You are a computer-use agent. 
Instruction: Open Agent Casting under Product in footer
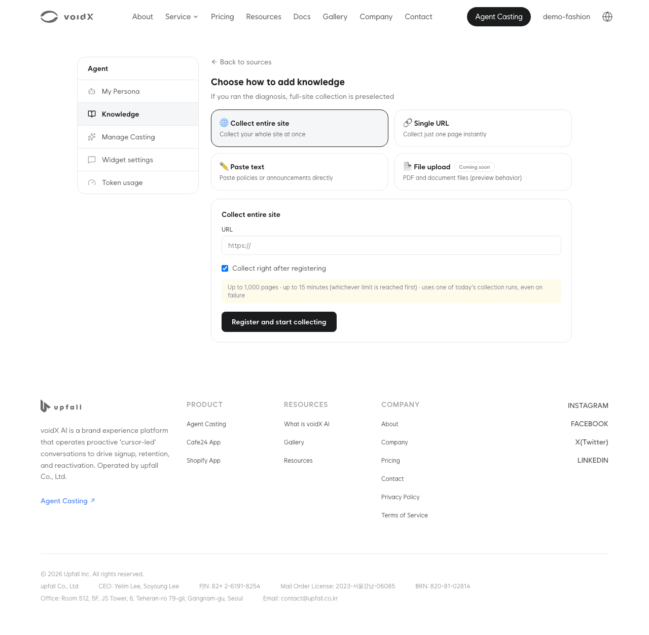click(206, 424)
